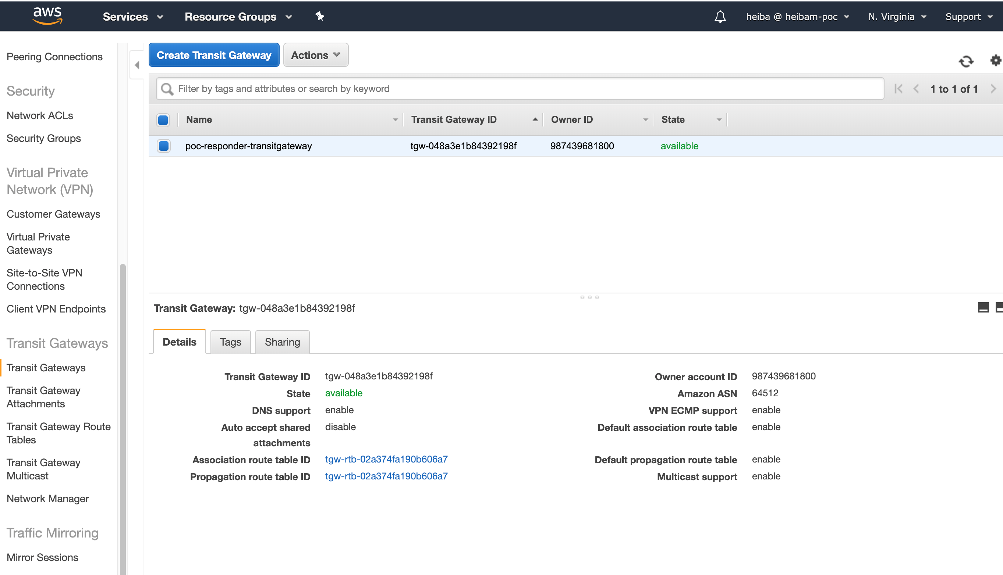This screenshot has width=1003, height=575.
Task: Click the AWS logo home icon
Action: pos(47,16)
